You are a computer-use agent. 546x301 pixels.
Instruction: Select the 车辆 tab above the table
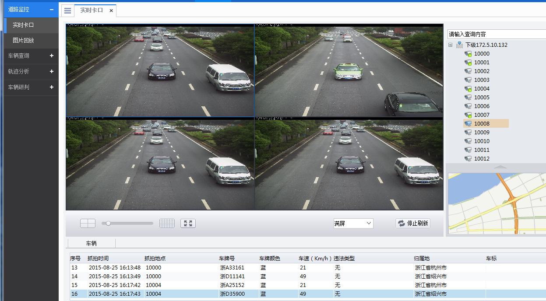coord(91,243)
